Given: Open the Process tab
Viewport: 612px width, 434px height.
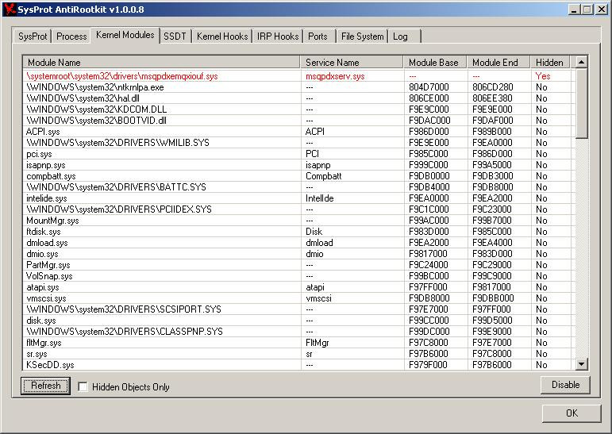Looking at the screenshot, I should [71, 36].
